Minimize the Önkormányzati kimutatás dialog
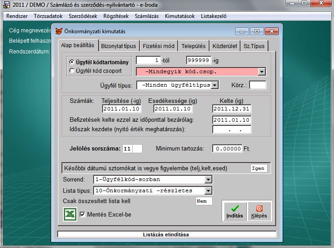Screen dimensions: 334x248 click(244, 32)
